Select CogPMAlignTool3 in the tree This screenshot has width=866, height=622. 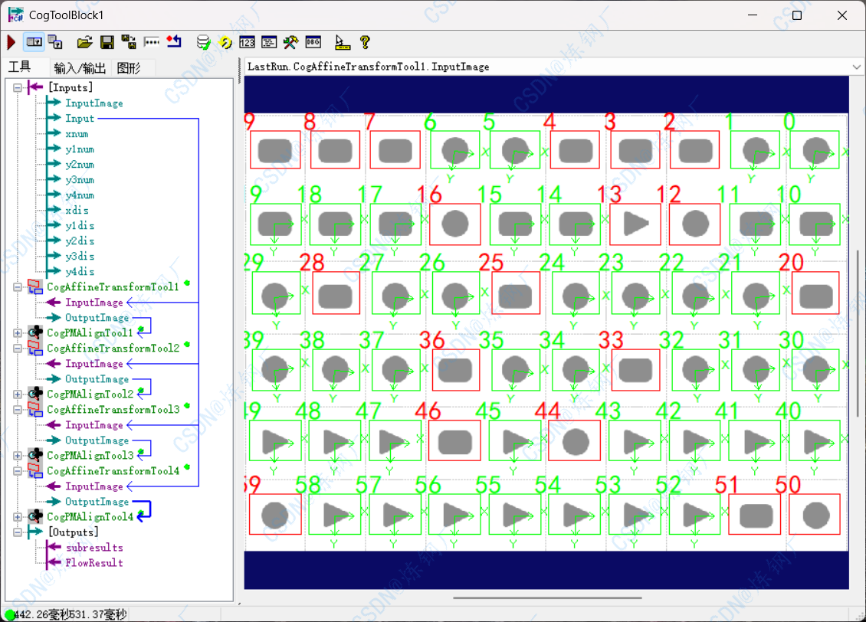point(90,455)
